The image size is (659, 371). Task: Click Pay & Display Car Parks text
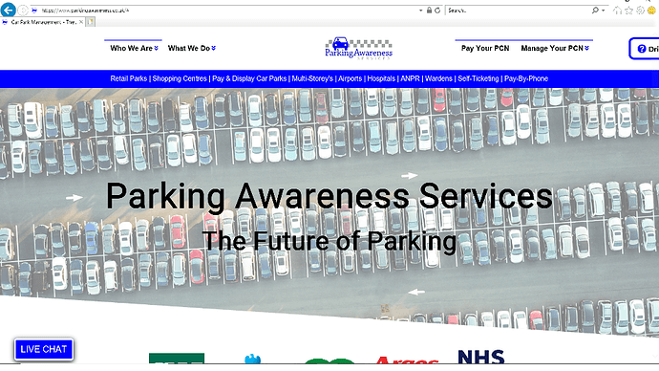[x=249, y=78]
